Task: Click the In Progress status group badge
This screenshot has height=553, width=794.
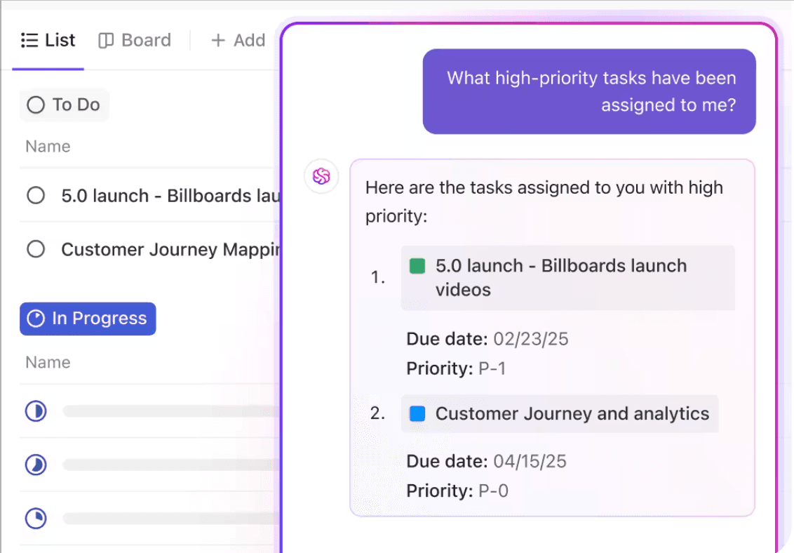Action: coord(88,319)
